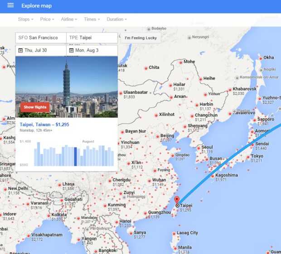Select the Busan map marker
The width and height of the screenshot is (281, 254).
207,159
